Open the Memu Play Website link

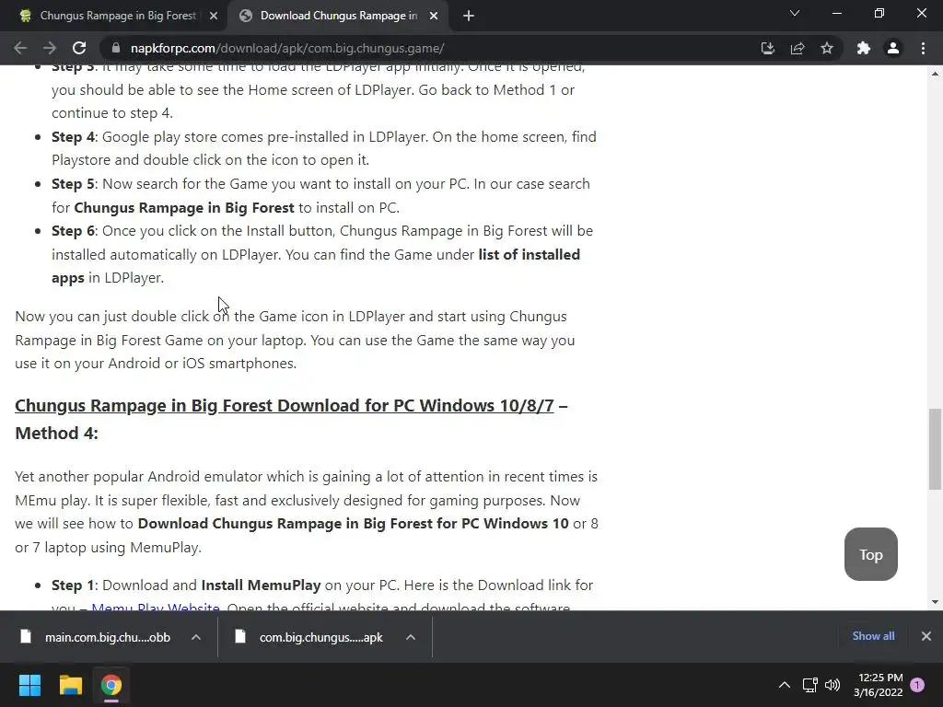tap(155, 606)
